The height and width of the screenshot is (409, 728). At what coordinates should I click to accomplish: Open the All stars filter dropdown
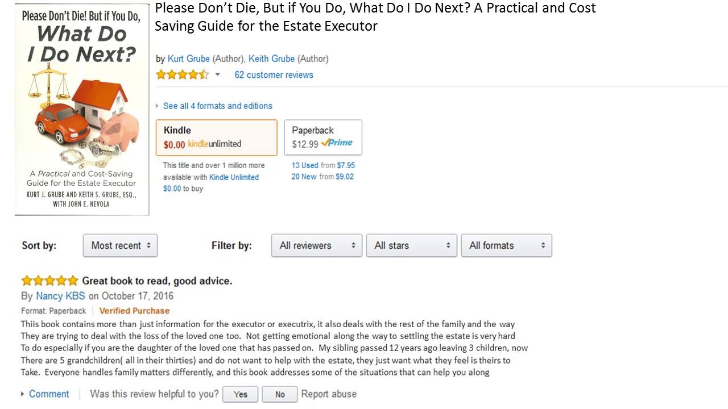coord(412,245)
